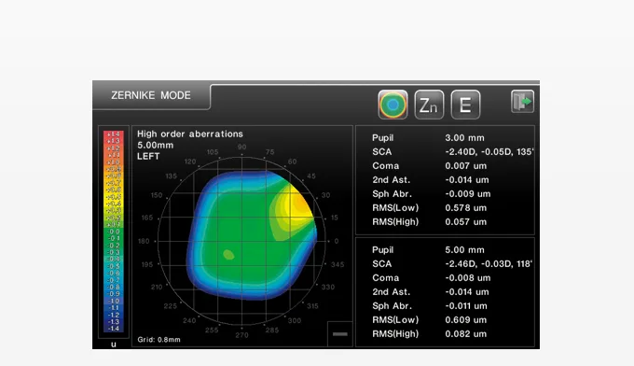Click the exit door icon
This screenshot has height=366, width=634.
click(x=522, y=101)
